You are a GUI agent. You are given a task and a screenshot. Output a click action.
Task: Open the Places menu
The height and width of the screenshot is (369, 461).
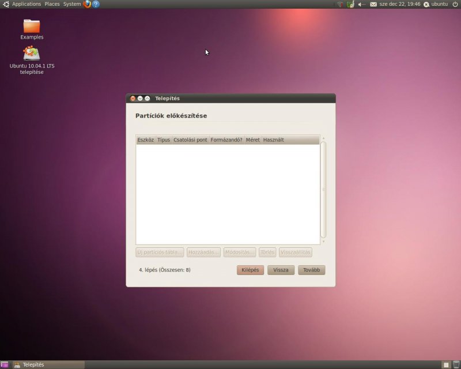[52, 4]
